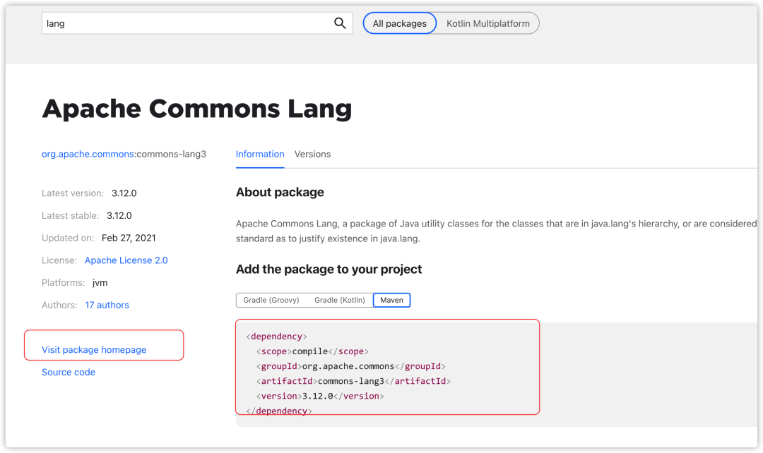Image resolution: width=763 pixels, height=453 pixels.
Task: Select the All packages filter
Action: click(400, 23)
